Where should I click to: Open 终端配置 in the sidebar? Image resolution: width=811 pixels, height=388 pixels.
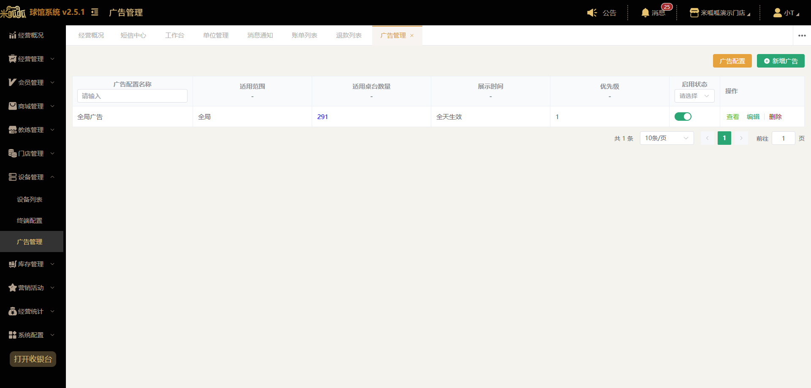[x=30, y=220]
